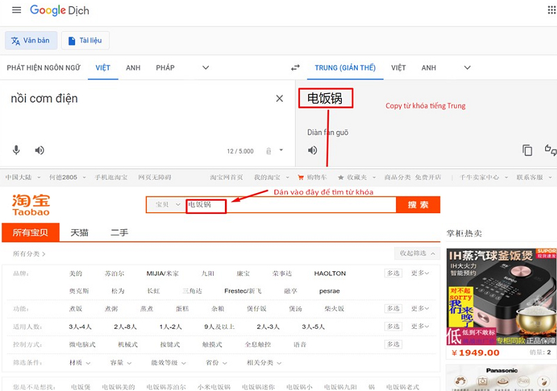
Task: Click the source text nồi cơm điện field
Action: pos(44,98)
